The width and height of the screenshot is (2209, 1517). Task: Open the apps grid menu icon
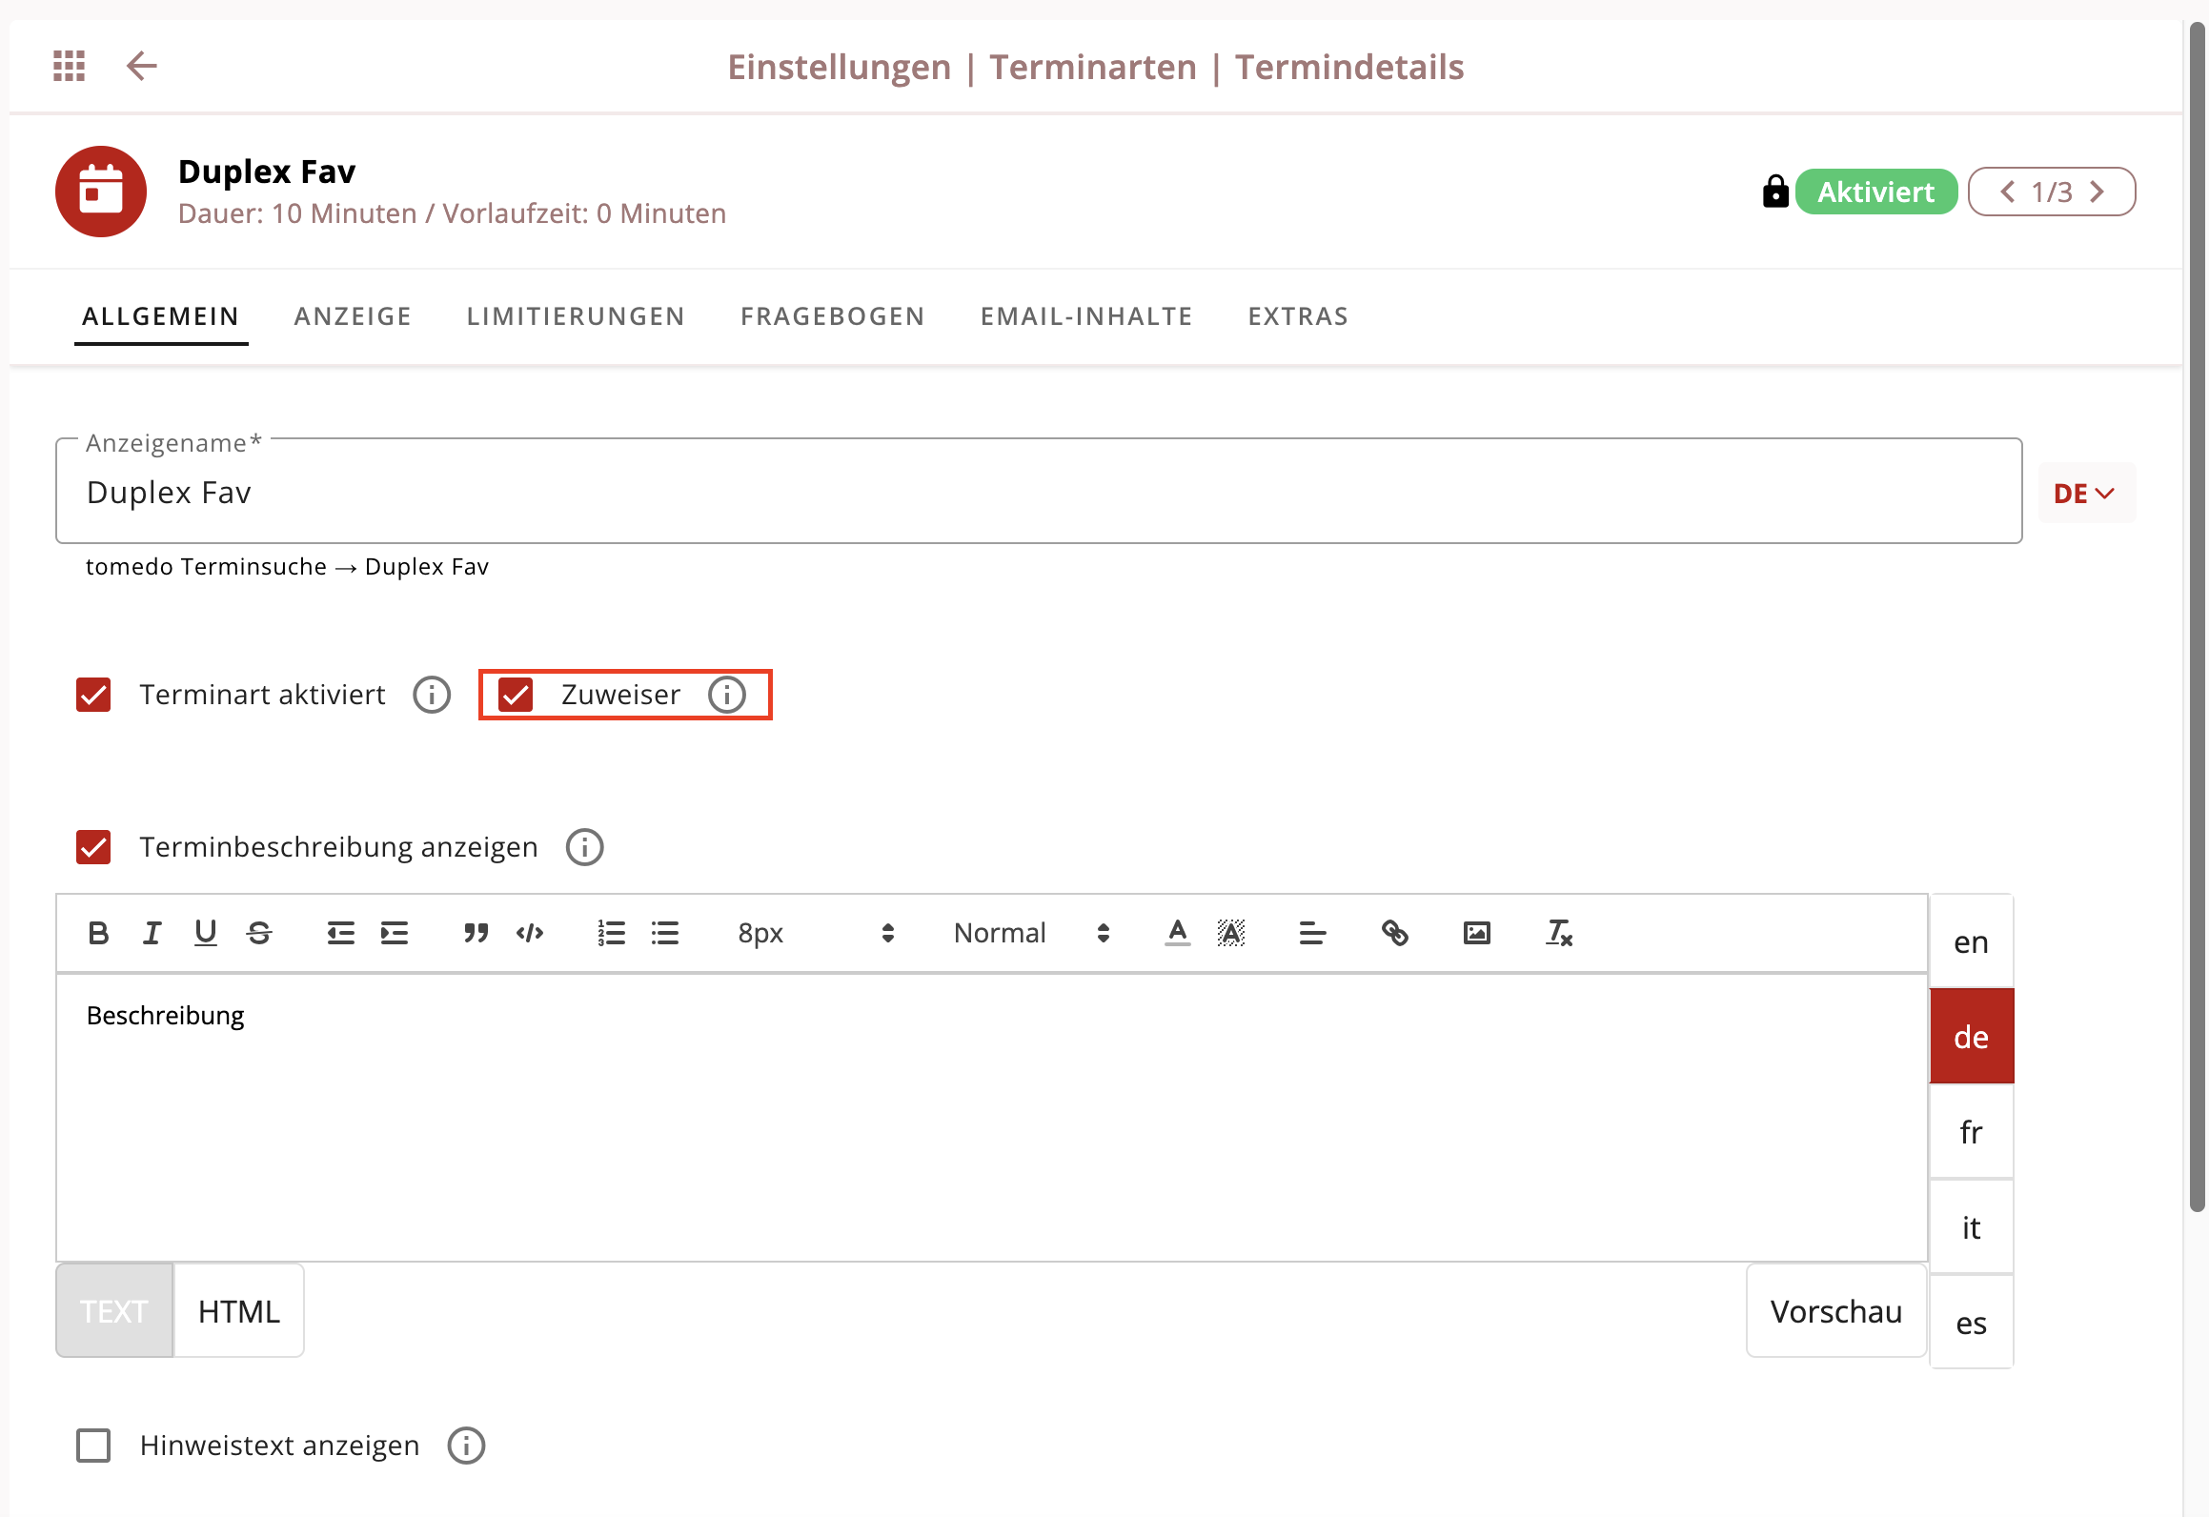69,66
